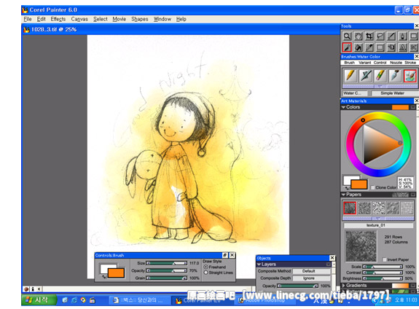Click the second paper texture thumbnail

[364, 208]
